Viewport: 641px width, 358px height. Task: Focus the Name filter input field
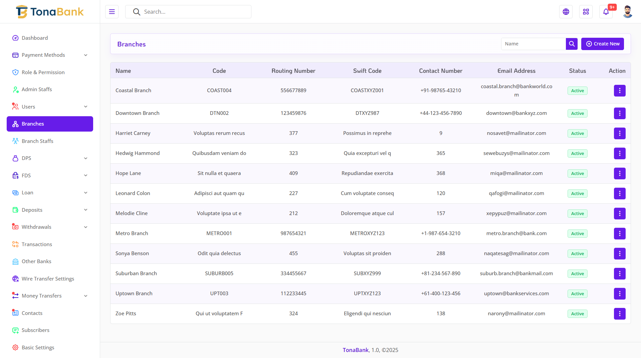click(533, 44)
